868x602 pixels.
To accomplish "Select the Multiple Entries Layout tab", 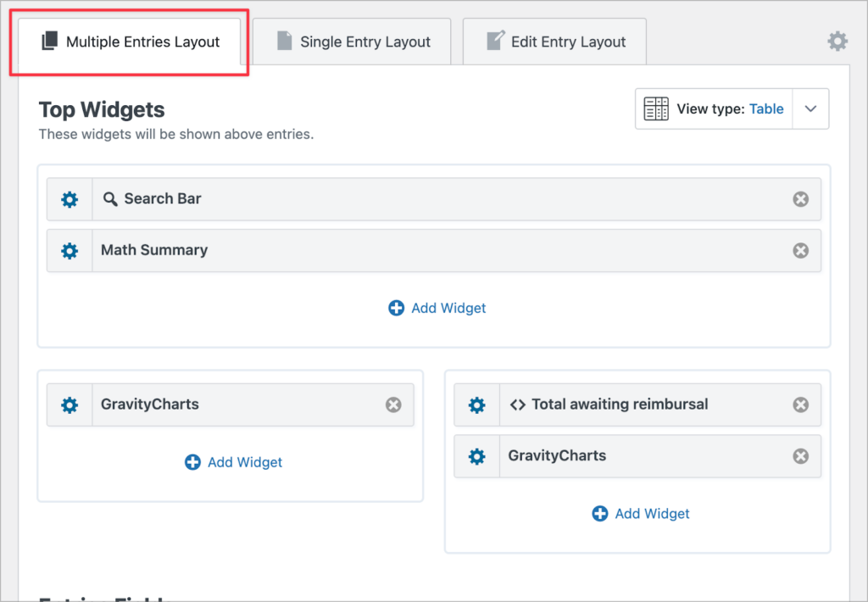I will point(130,42).
